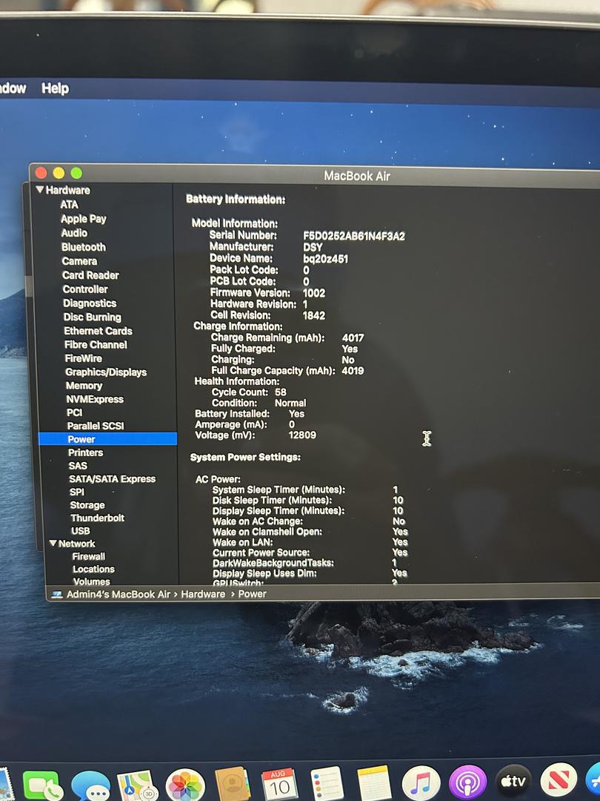The width and height of the screenshot is (600, 801).
Task: Launch Music app from the Dock
Action: coord(421,784)
